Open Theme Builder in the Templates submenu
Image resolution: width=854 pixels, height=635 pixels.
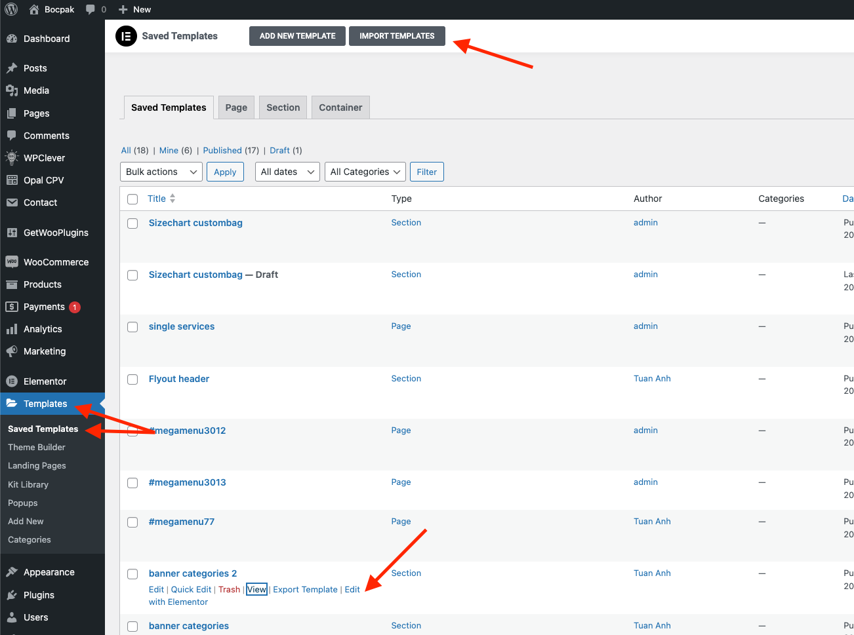point(37,447)
